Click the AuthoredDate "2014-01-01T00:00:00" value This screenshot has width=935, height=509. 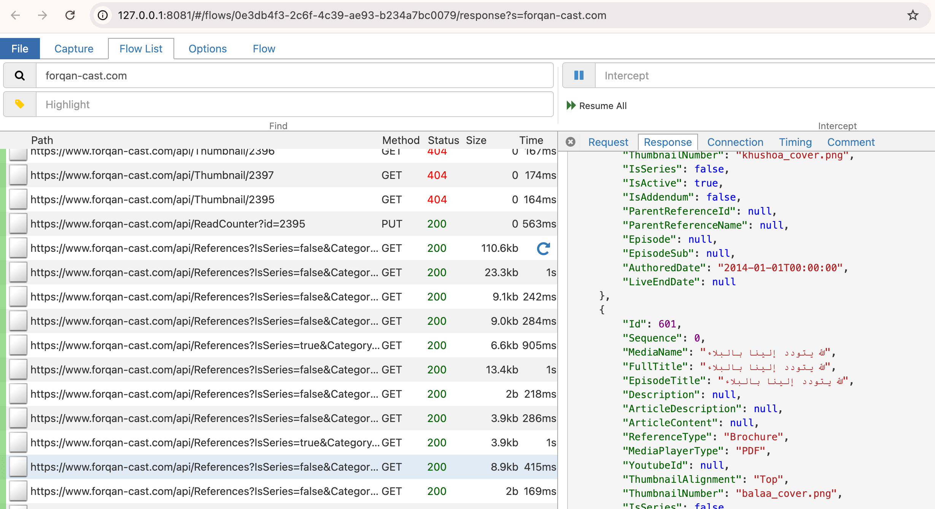coord(780,268)
